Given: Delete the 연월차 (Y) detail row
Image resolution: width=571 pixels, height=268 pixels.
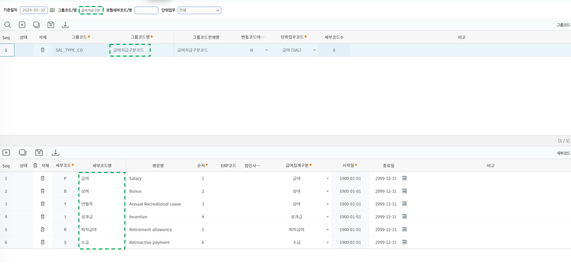Looking at the screenshot, I should (x=43, y=204).
